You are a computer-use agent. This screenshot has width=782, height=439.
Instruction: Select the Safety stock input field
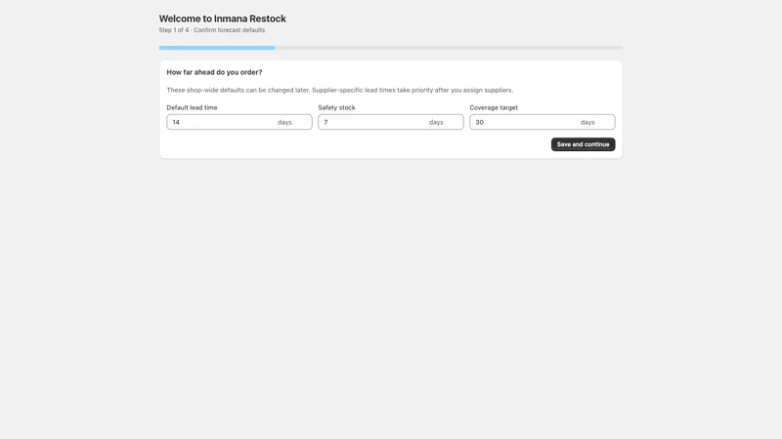click(x=390, y=122)
